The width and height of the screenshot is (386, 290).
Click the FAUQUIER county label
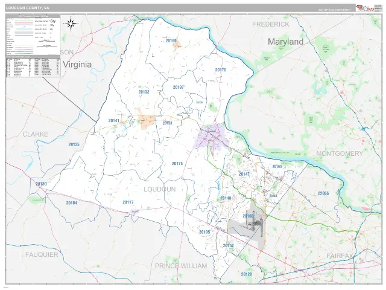pos(42,254)
